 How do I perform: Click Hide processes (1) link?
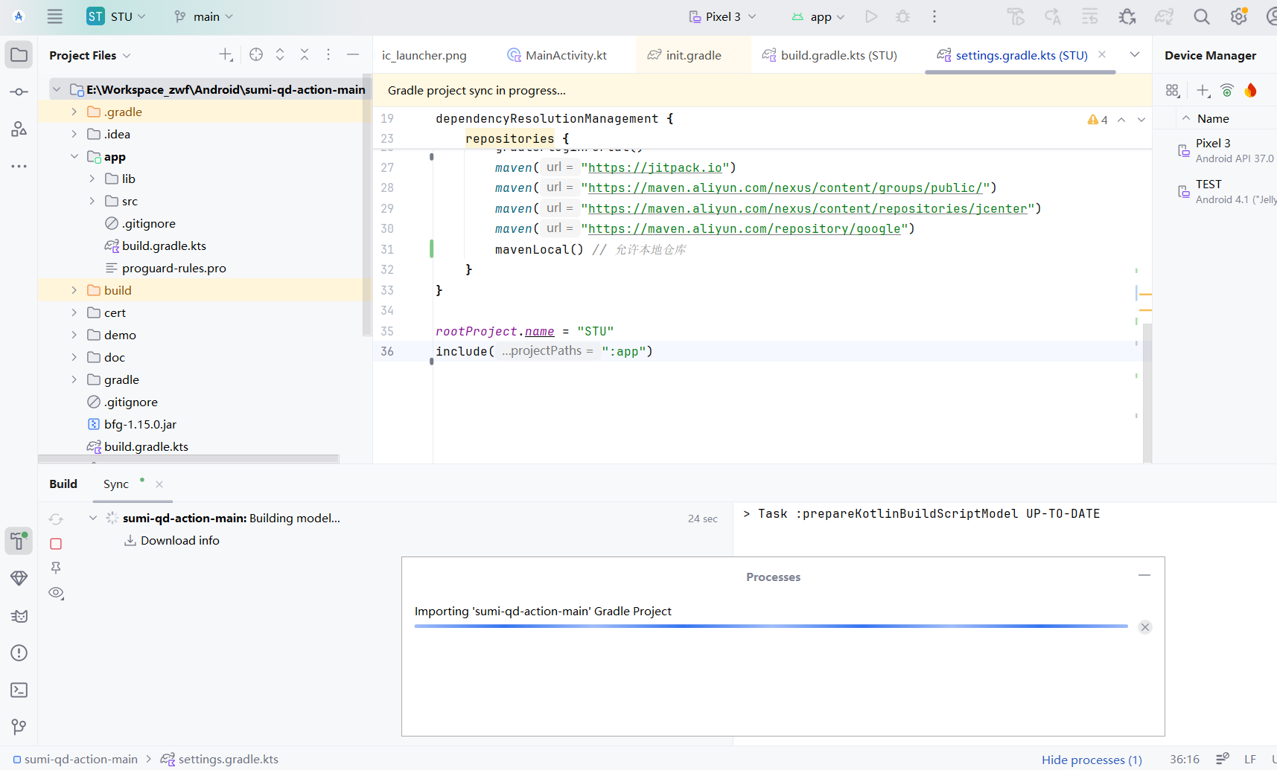click(x=1092, y=760)
